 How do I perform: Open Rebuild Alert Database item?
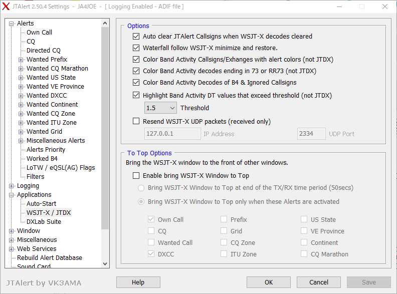[50, 257]
